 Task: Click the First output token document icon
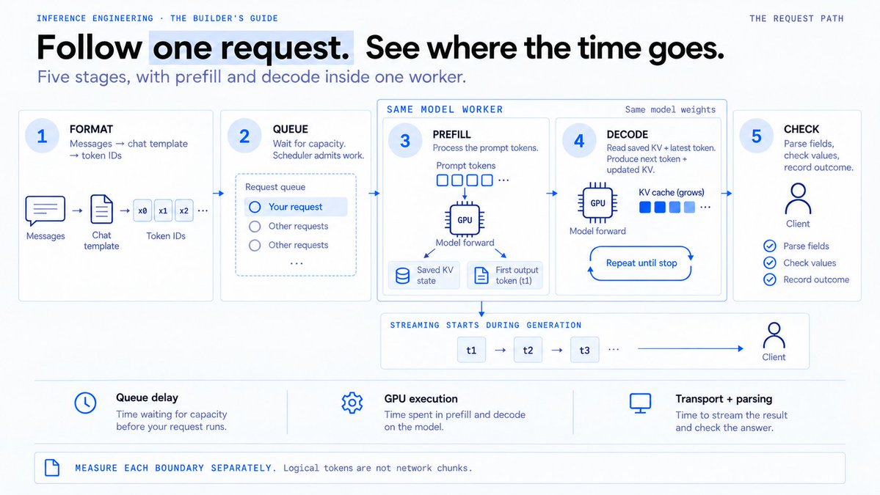(x=481, y=275)
